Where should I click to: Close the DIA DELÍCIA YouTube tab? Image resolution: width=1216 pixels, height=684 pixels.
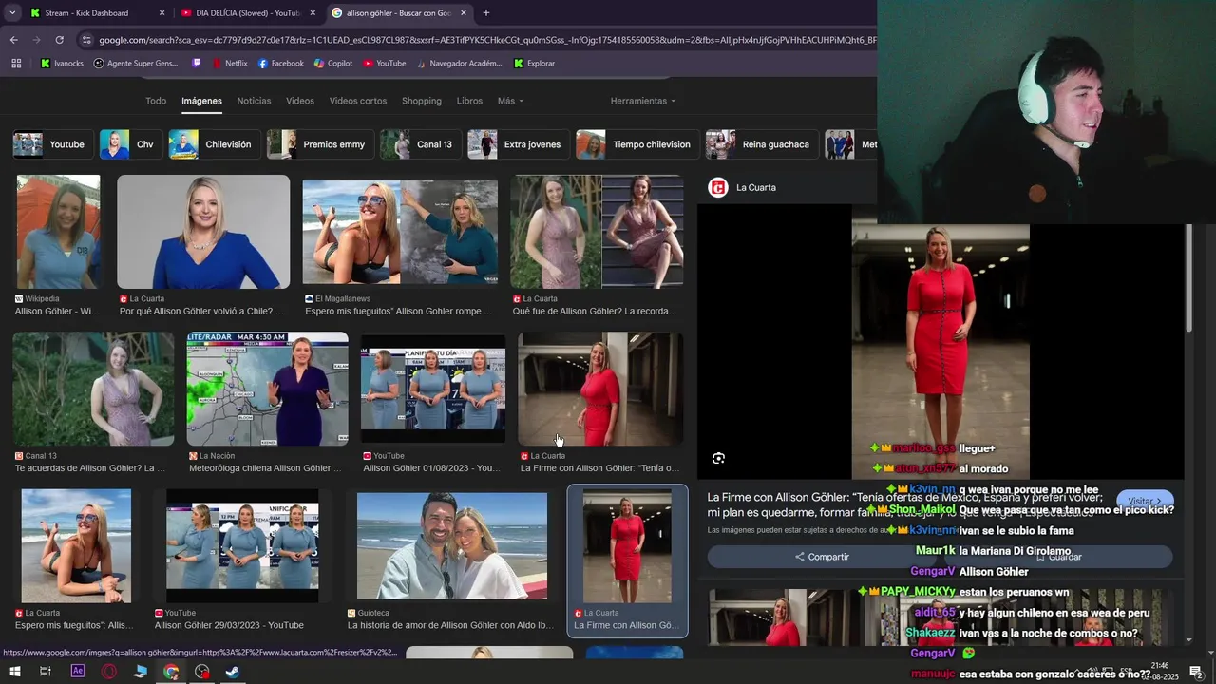coord(313,13)
